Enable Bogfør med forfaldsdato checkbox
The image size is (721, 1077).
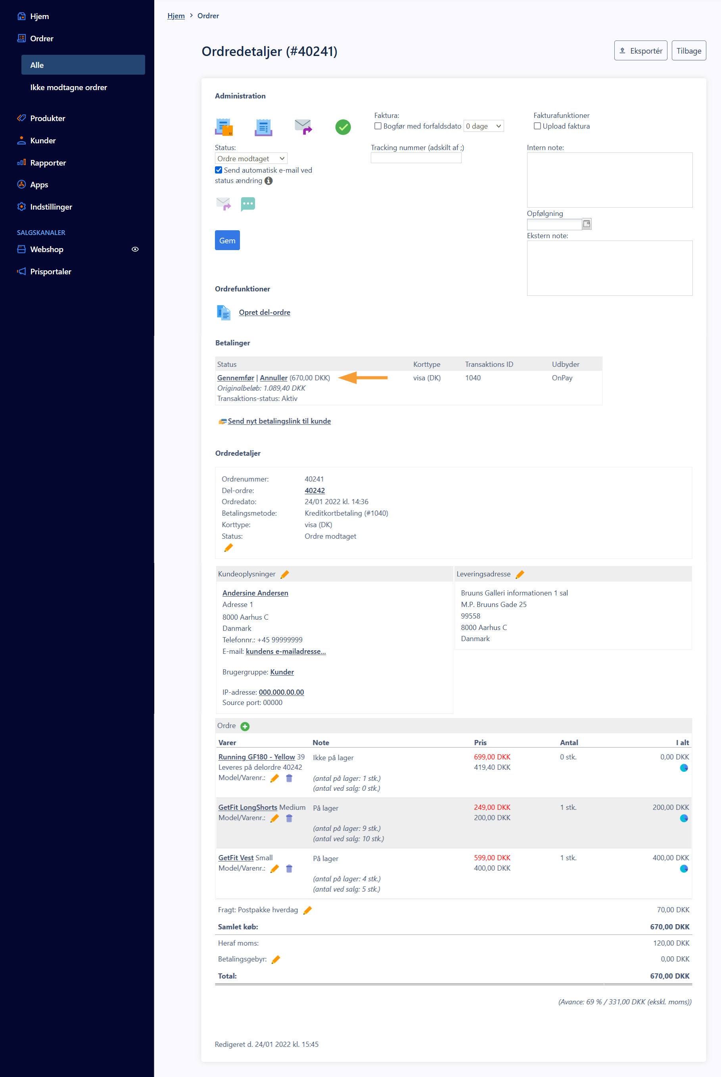pos(378,126)
